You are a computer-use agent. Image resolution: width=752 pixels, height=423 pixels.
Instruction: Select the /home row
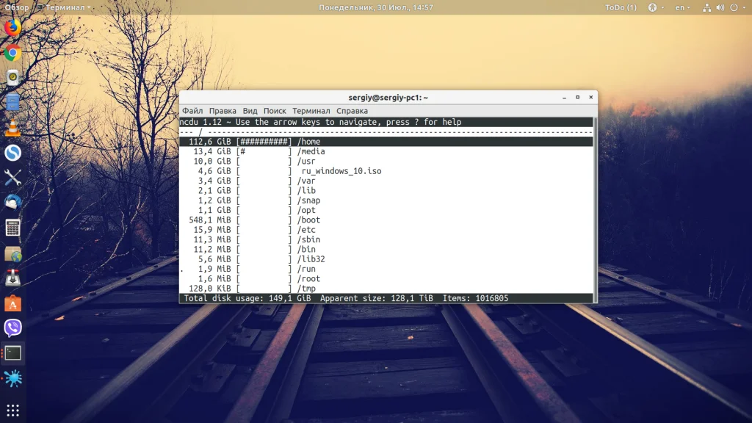point(386,142)
